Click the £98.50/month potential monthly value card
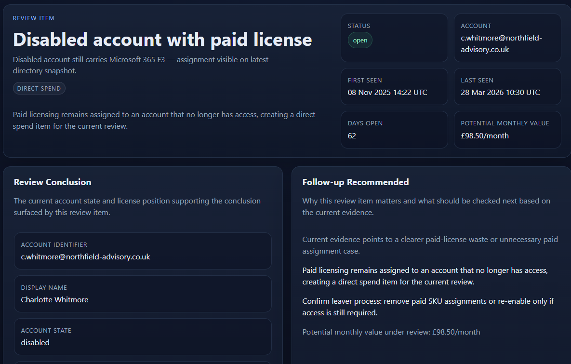The width and height of the screenshot is (571, 364). tap(507, 130)
